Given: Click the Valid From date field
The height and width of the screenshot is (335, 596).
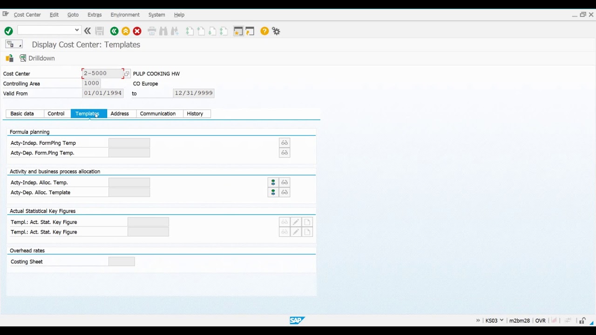Looking at the screenshot, I should click(103, 93).
